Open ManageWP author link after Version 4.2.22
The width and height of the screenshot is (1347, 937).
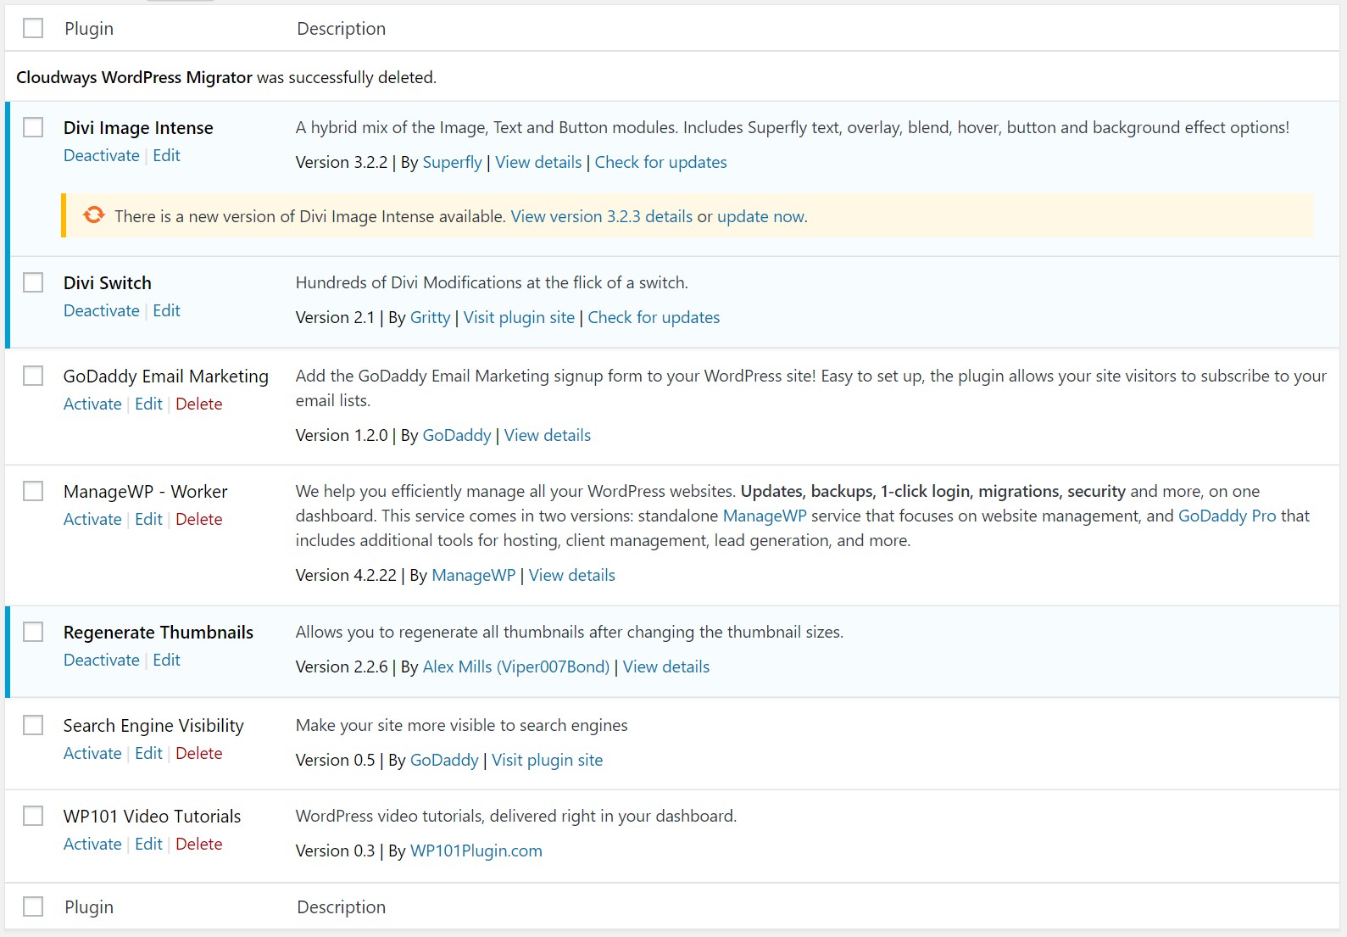tap(474, 576)
